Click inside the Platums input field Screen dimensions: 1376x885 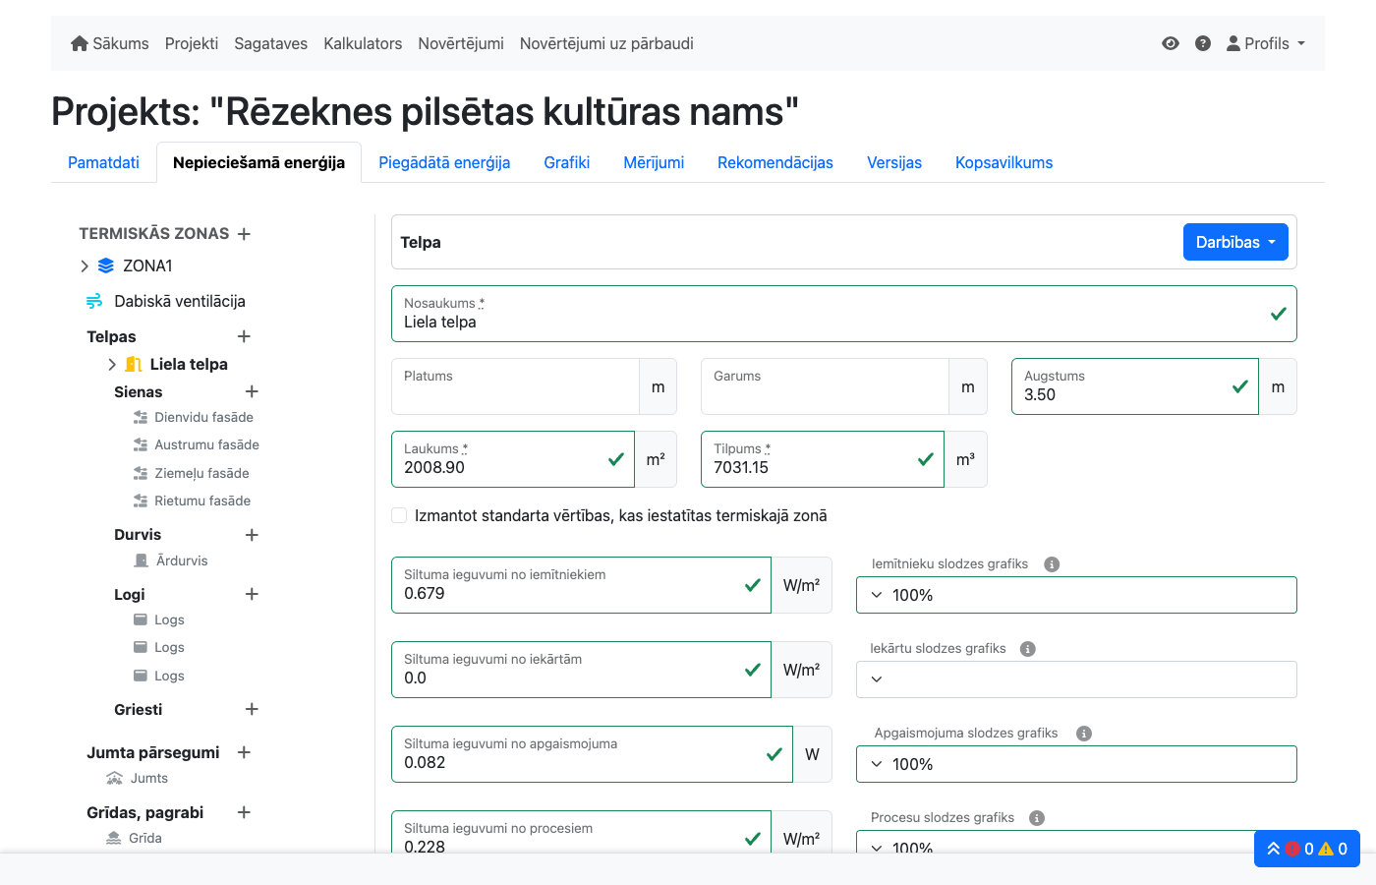514,386
